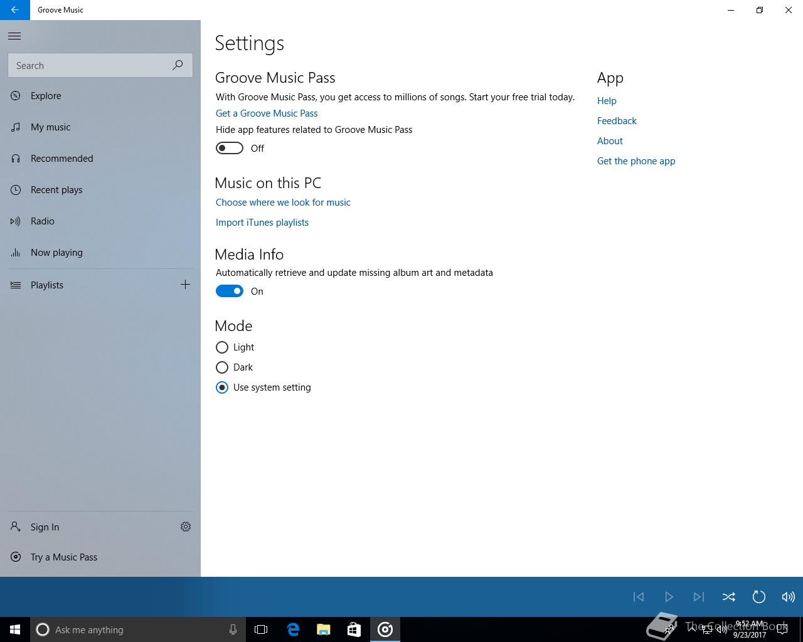Skip to the next track
Image resolution: width=803 pixels, height=642 pixels.
click(x=699, y=597)
